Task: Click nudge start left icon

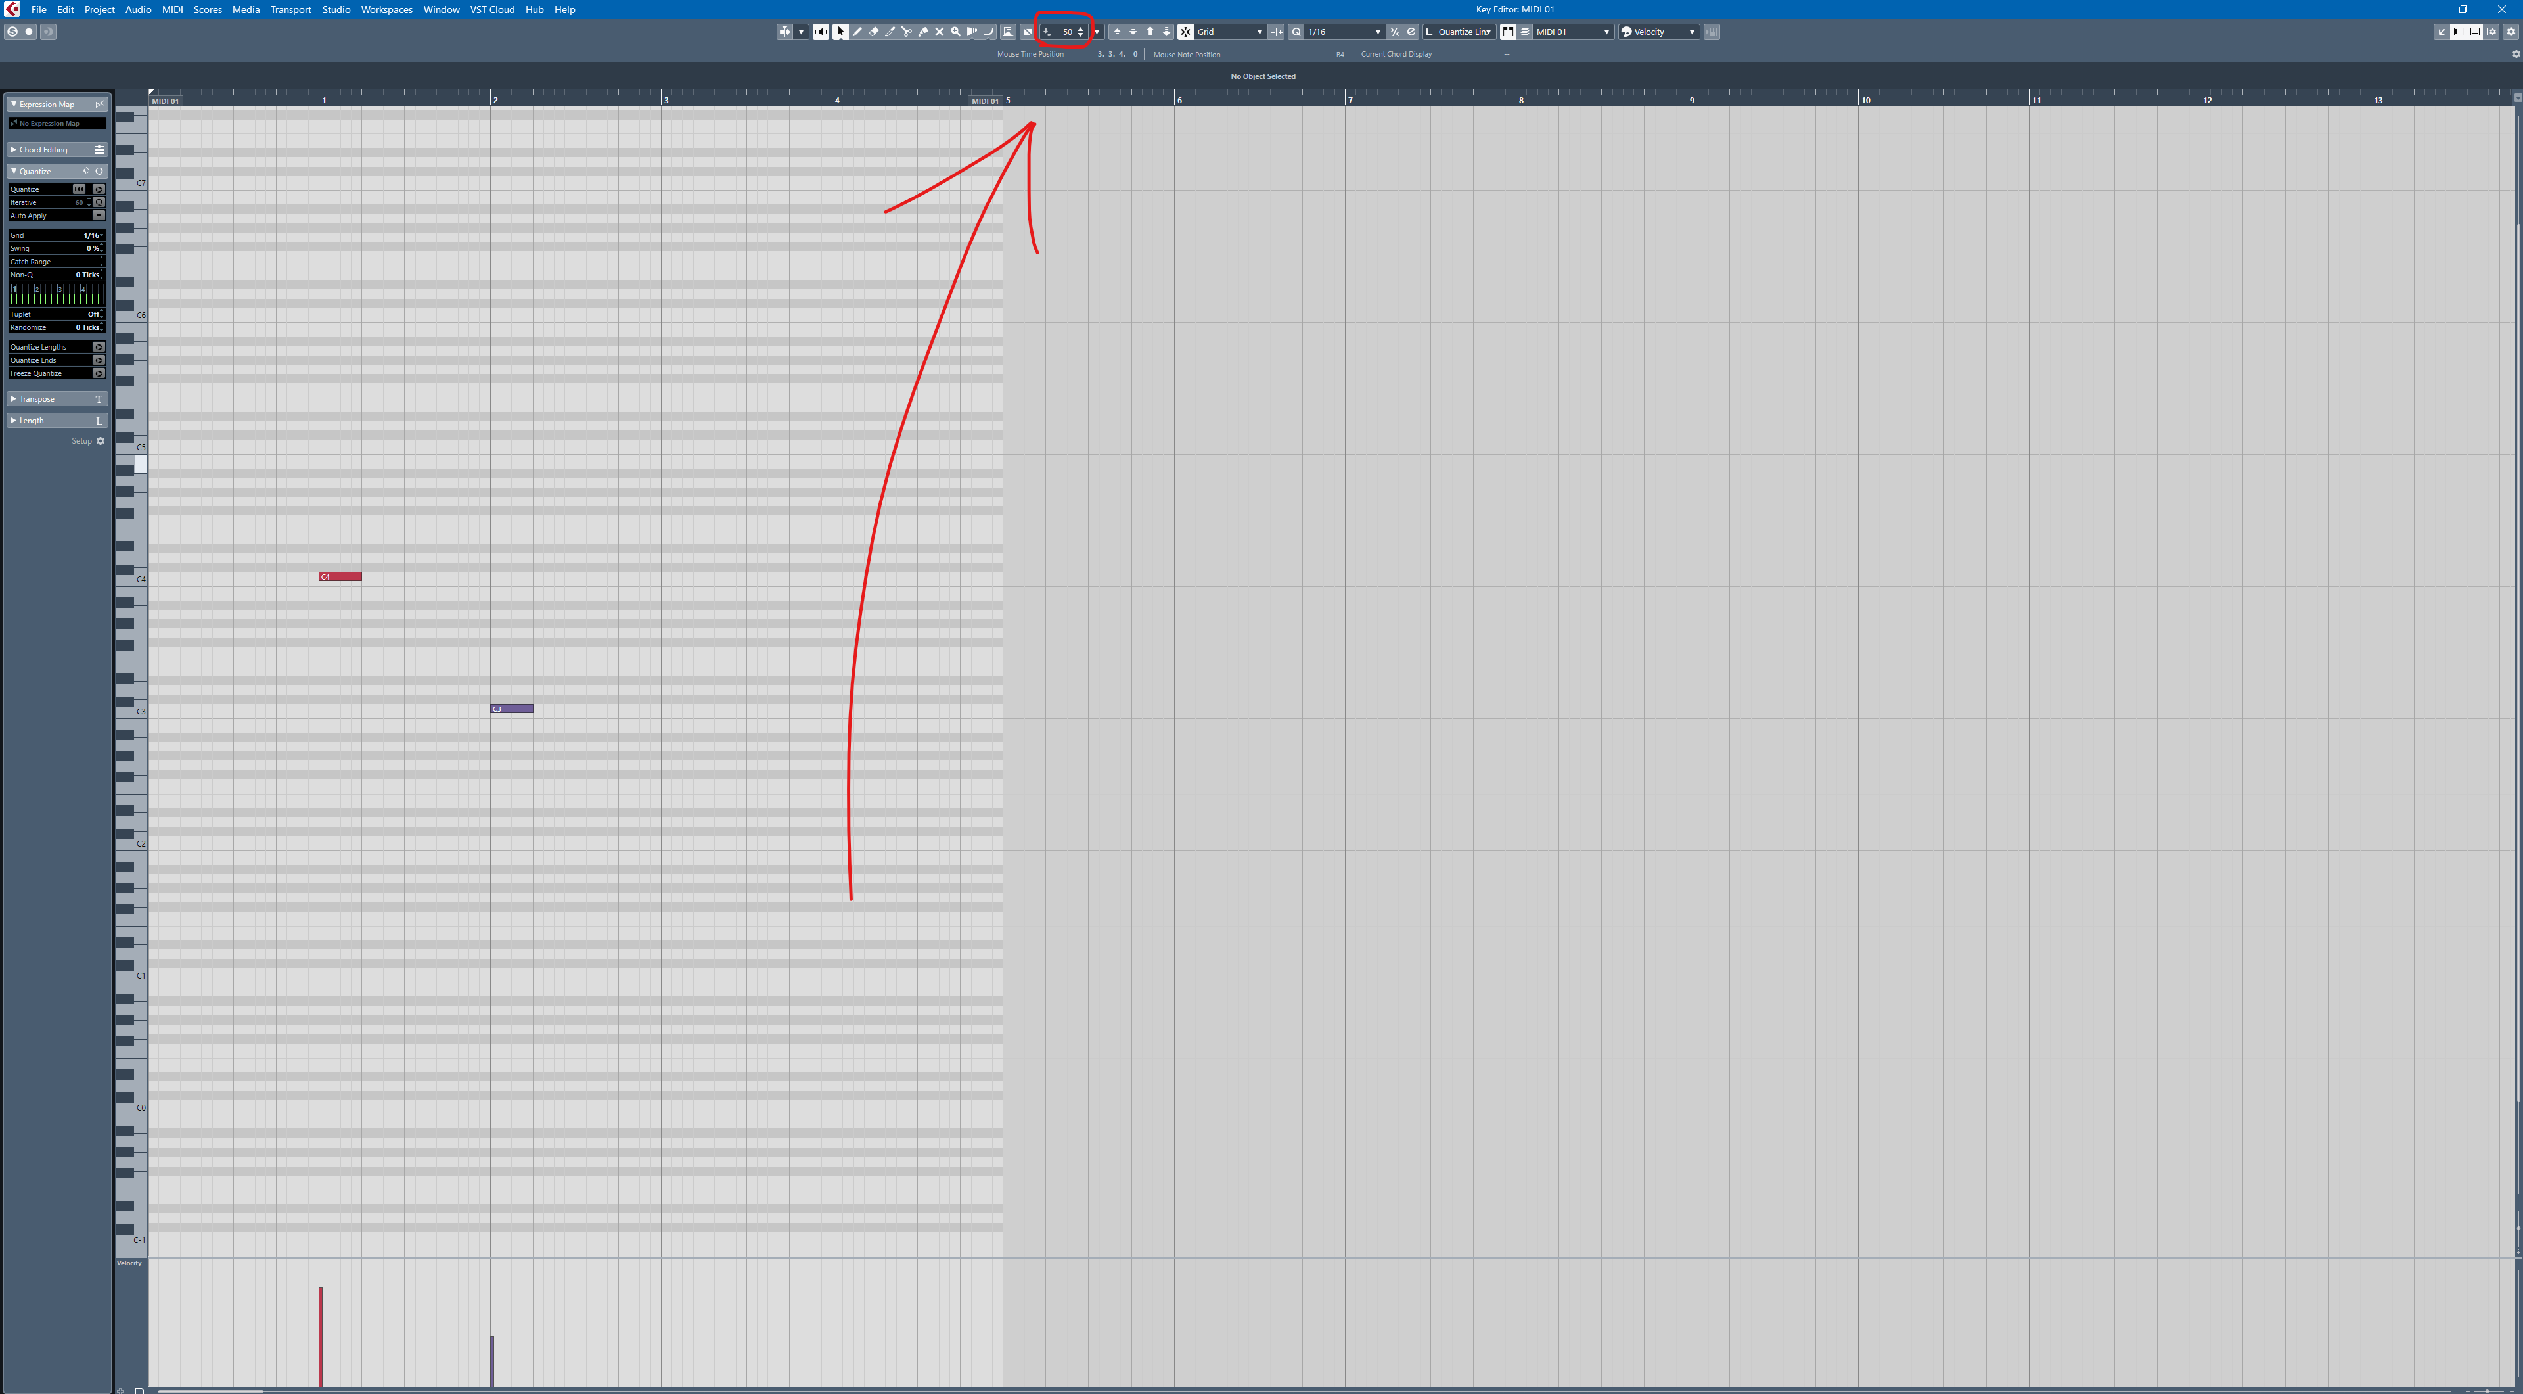Action: pos(1118,32)
